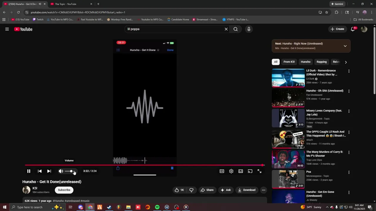Viewport: 376px width, 211px height.
Task: Open Lil Durk Remembrance video thumbnail
Action: (x=288, y=78)
